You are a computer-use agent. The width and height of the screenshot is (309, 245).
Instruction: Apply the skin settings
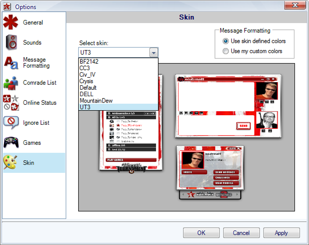[x=281, y=233]
